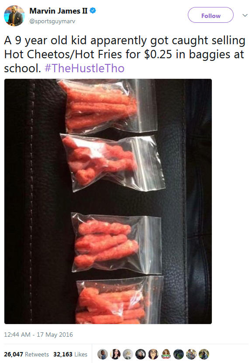Image resolution: width=252 pixels, height=363 pixels.
Task: Open first liker avatar showing a baby
Action: (x=103, y=354)
